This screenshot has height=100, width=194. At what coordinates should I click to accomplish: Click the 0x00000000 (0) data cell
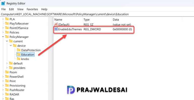[122, 29]
